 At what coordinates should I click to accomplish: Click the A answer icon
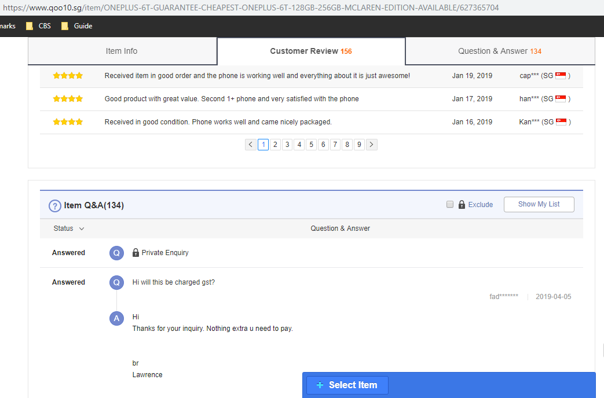[116, 318]
